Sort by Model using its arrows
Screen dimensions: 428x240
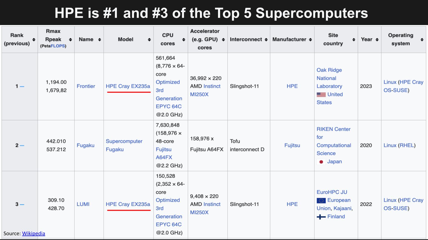pos(149,40)
